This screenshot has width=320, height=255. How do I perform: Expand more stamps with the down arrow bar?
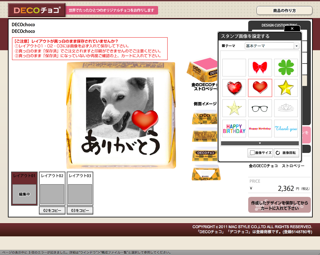point(260,143)
